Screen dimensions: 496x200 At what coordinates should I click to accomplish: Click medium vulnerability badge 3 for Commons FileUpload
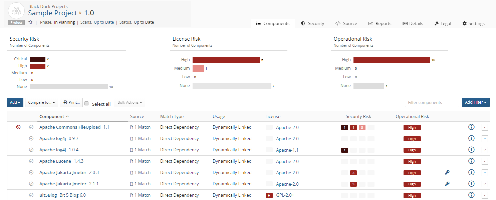pyautogui.click(x=362, y=127)
